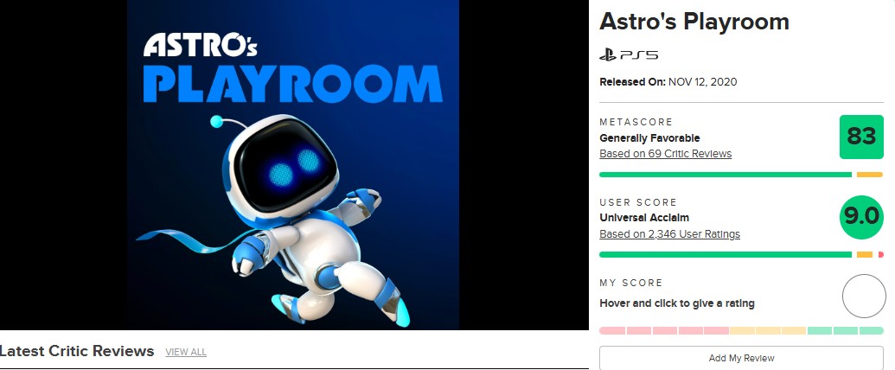This screenshot has height=370, width=895.
Task: View all latest critic reviews
Action: coord(186,352)
